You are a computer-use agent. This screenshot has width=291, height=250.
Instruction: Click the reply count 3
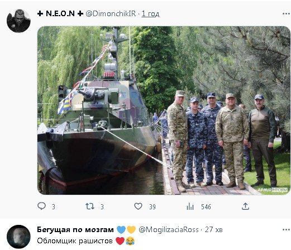54,207
